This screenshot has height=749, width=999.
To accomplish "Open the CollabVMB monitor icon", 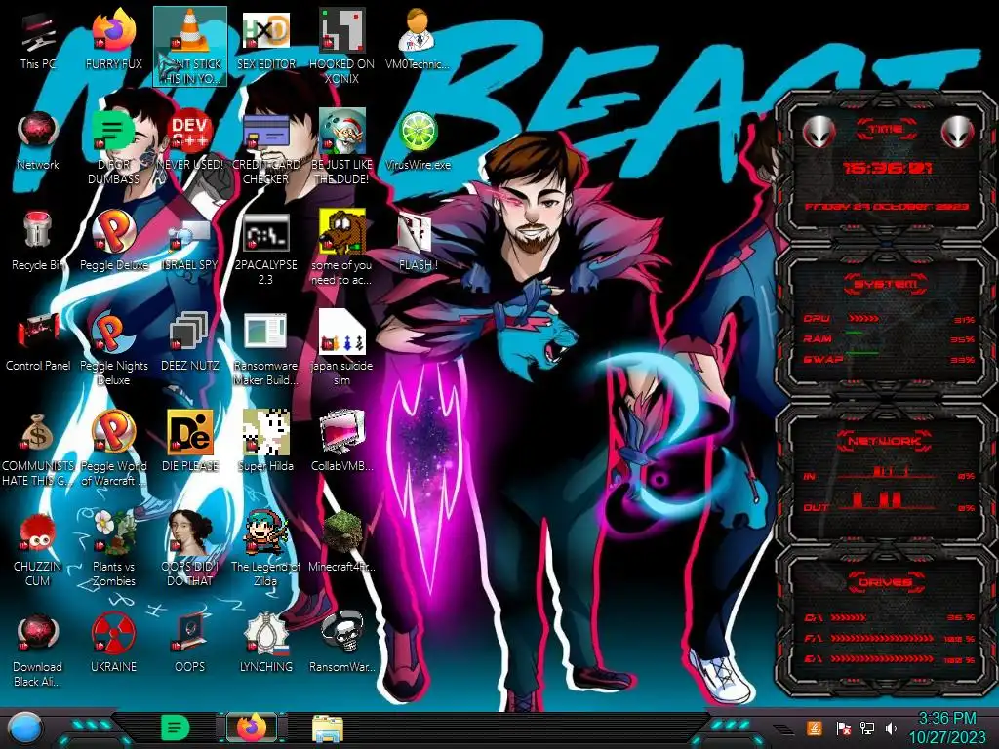I will point(341,433).
